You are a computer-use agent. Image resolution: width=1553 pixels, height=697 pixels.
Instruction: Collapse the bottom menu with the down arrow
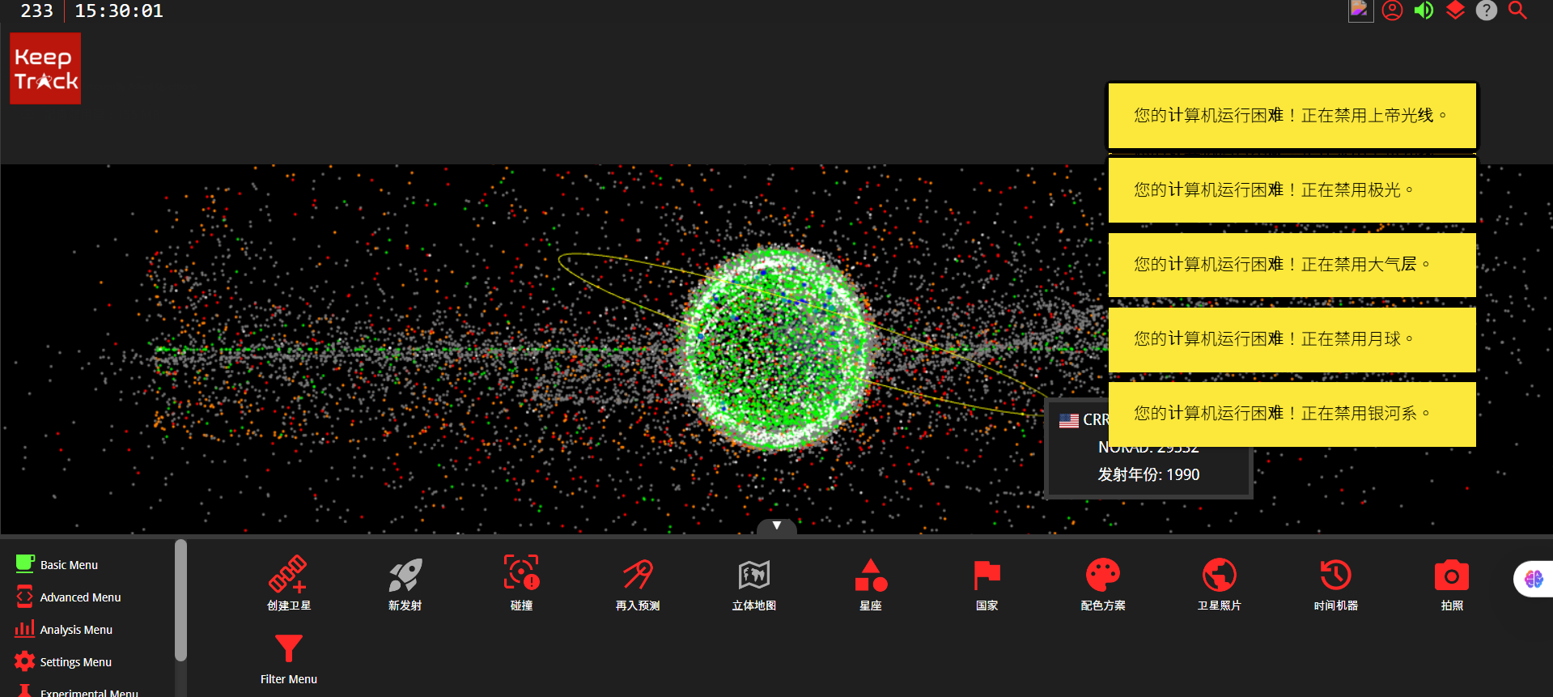[776, 526]
